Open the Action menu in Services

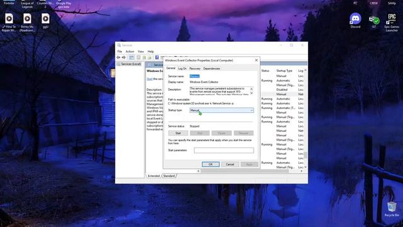point(130,52)
